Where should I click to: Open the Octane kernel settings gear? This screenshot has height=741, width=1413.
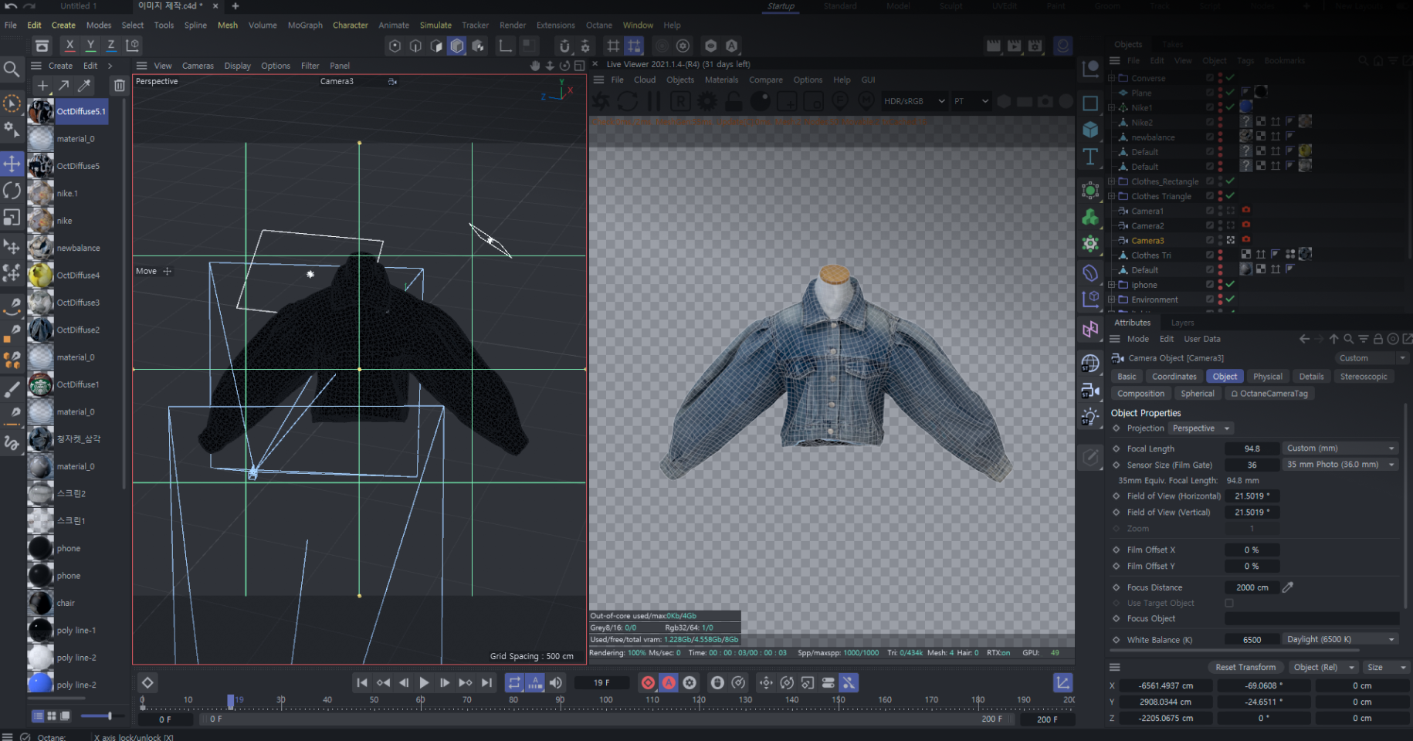[706, 101]
